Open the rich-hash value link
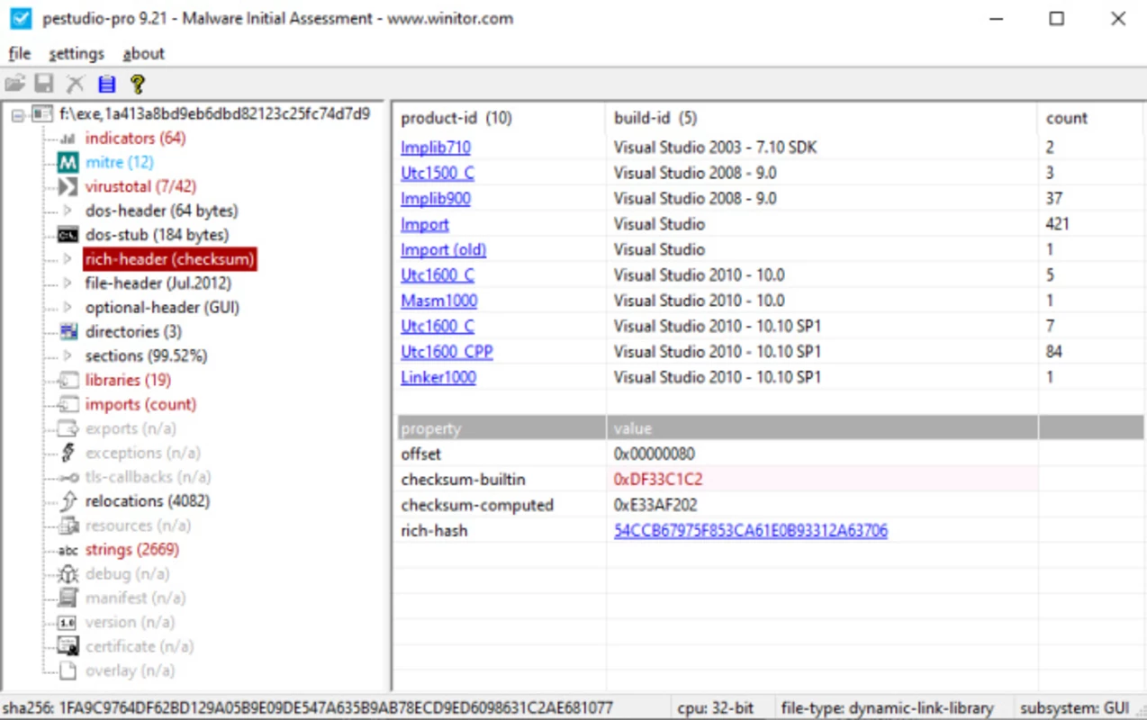 coord(751,531)
